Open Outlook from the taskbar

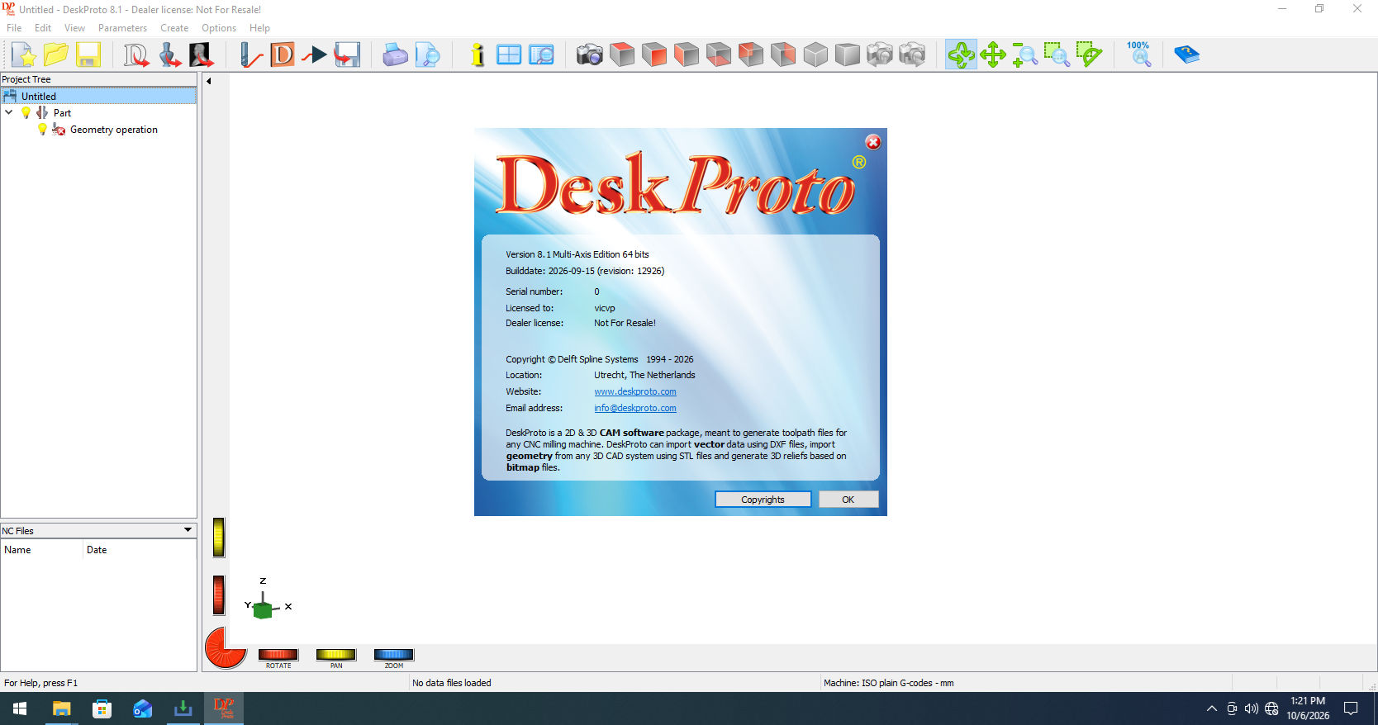(x=142, y=708)
